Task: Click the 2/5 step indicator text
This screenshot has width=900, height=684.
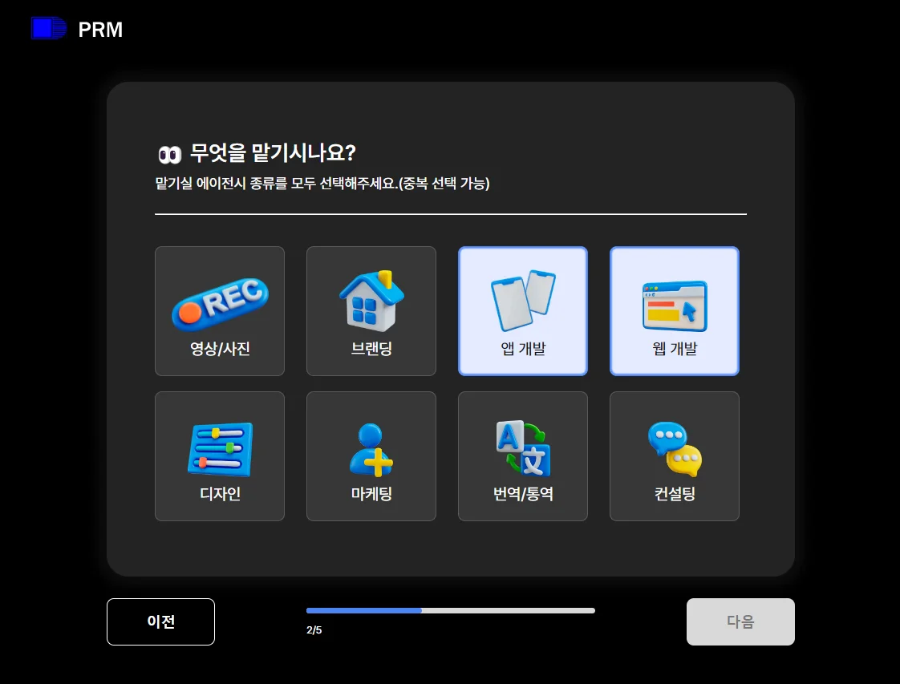Action: [314, 630]
